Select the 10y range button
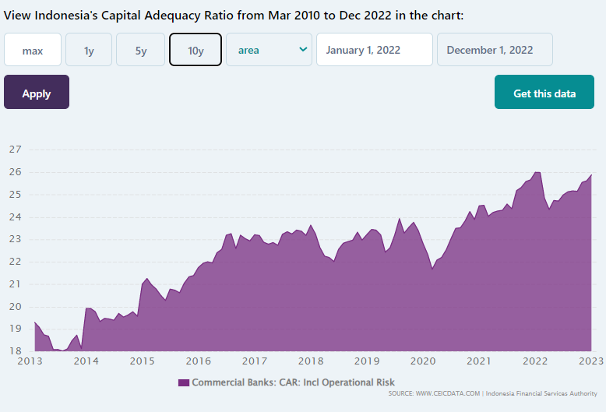The height and width of the screenshot is (412, 606). 196,51
